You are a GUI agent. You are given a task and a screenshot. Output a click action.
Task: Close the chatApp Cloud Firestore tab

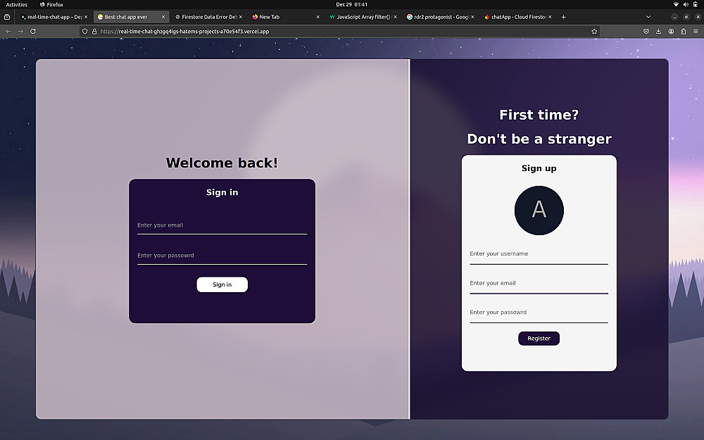pos(550,17)
